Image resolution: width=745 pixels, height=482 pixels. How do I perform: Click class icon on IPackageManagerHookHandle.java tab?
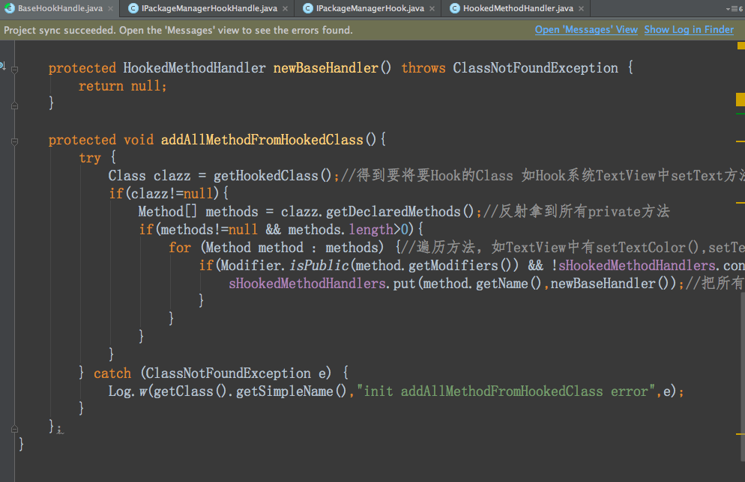point(133,8)
